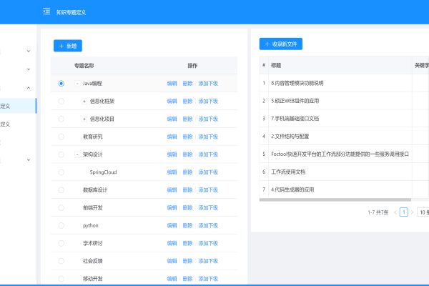This screenshot has width=429, height=286.
Task: Expand the first collapsed sidebar menu chevron
Action: tap(29, 51)
